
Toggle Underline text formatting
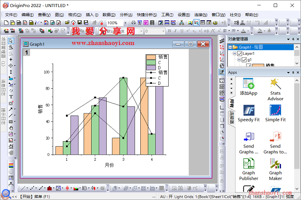coord(181,31)
